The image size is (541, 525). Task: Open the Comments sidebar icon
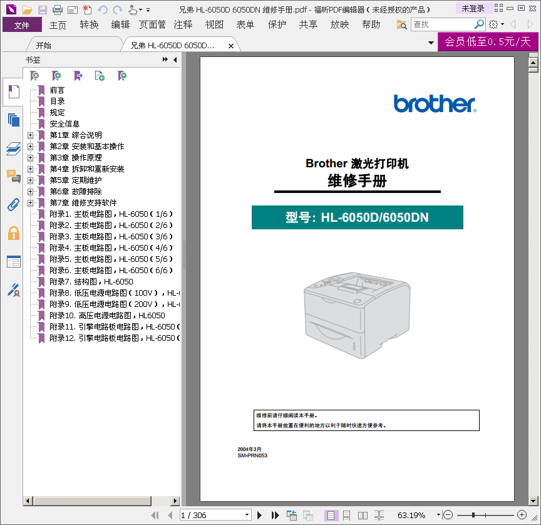[13, 176]
